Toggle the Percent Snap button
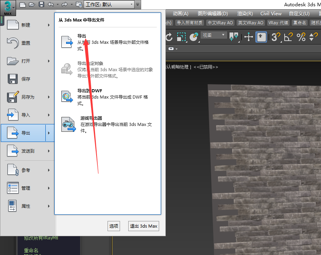This screenshot has width=321, height=255. [x=301, y=37]
